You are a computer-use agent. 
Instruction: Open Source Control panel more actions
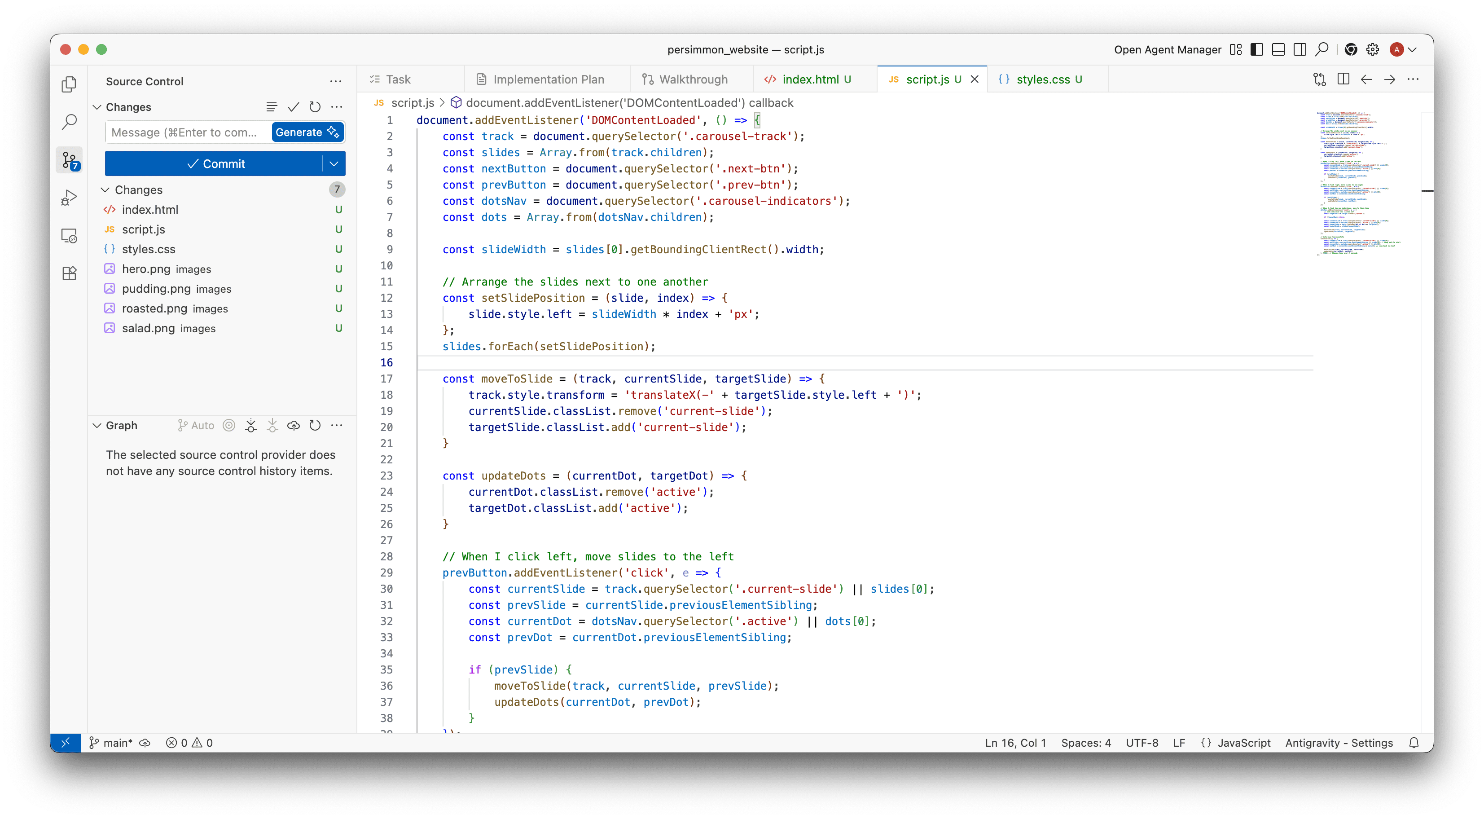pyautogui.click(x=336, y=81)
